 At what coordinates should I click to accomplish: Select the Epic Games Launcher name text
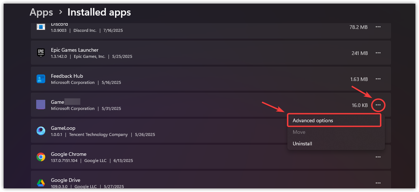[75, 50]
